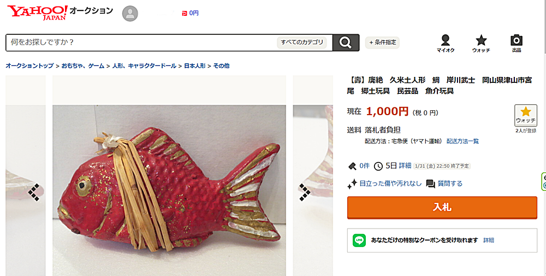This screenshot has width=546, height=276.
Task: Open the おもちゃ、ゲーム breadcrumb
Action: [83, 66]
